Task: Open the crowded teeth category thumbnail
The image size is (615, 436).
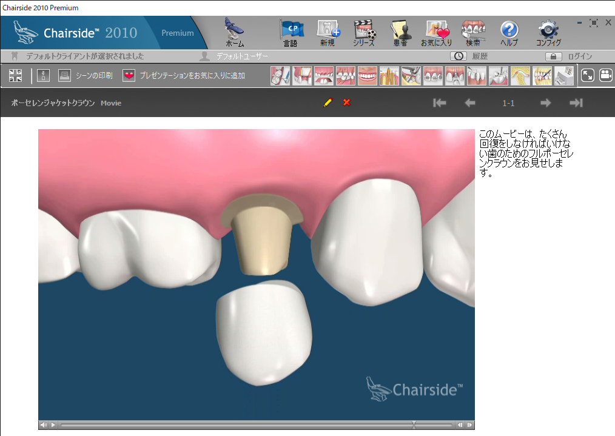Action: [346, 76]
